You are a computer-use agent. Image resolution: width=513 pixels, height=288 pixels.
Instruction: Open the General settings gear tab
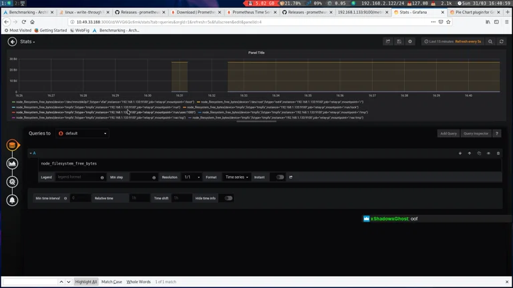pos(12,182)
